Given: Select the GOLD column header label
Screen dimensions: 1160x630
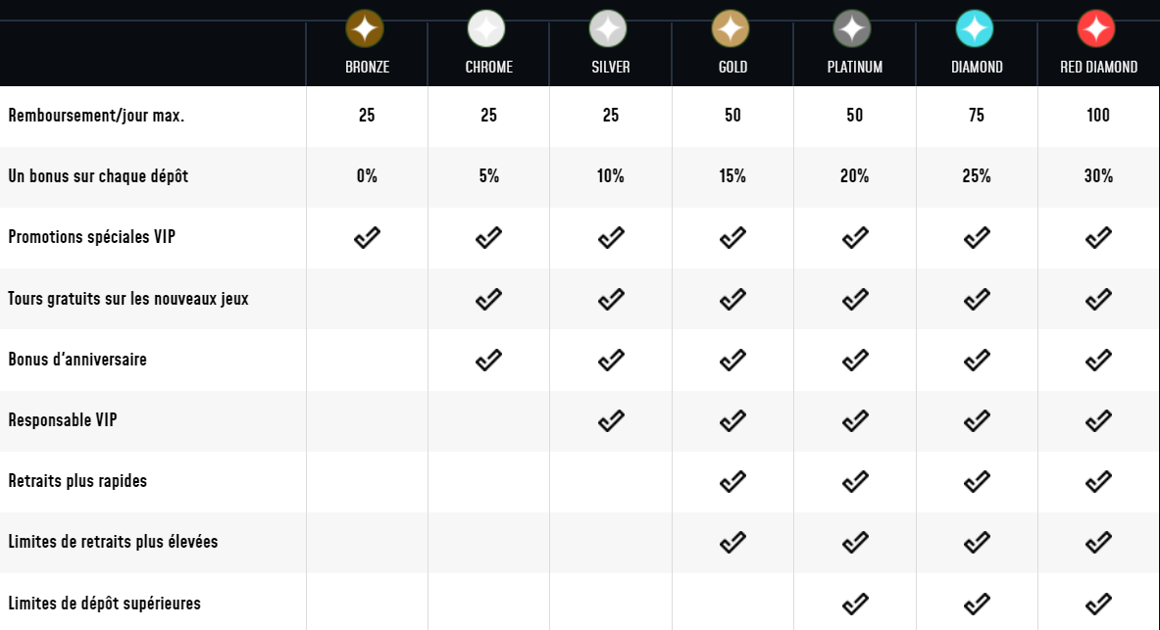Looking at the screenshot, I should (732, 67).
